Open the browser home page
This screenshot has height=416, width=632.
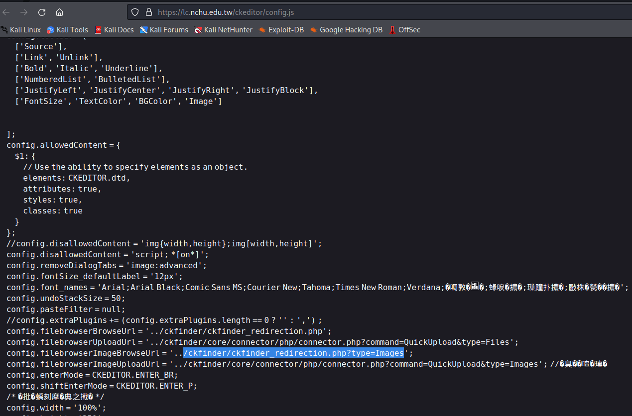click(59, 12)
